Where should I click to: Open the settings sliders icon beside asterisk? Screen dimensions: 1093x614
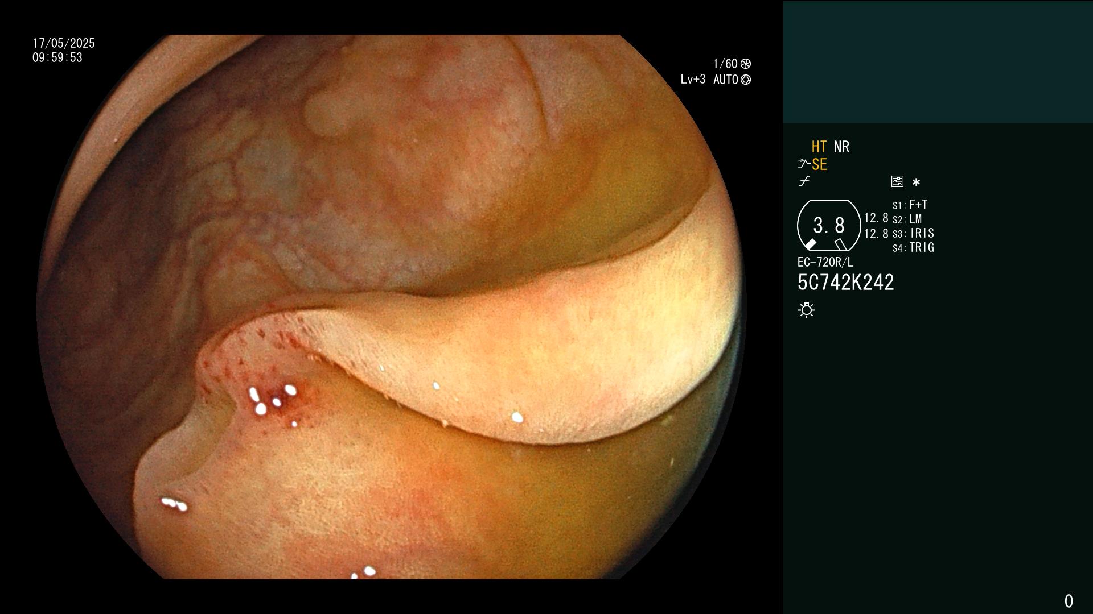click(x=897, y=181)
